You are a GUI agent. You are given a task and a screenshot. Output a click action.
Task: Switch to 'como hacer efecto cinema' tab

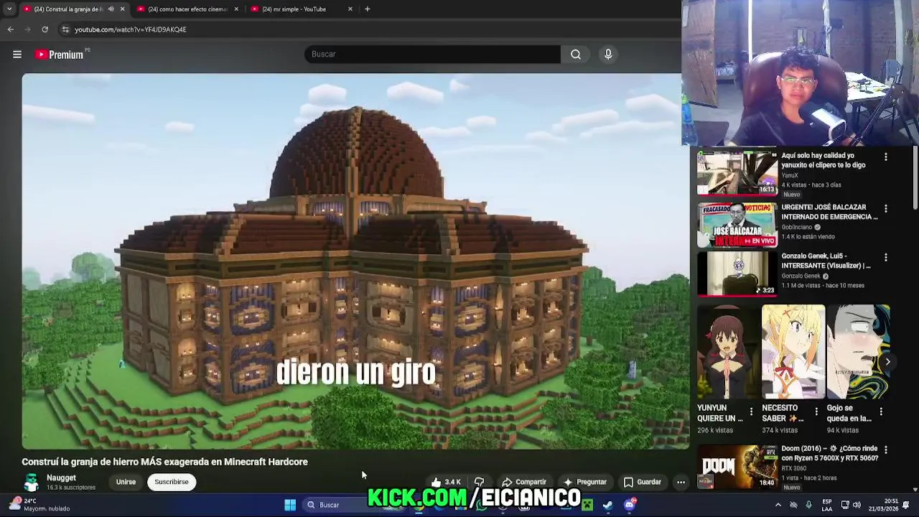point(187,9)
